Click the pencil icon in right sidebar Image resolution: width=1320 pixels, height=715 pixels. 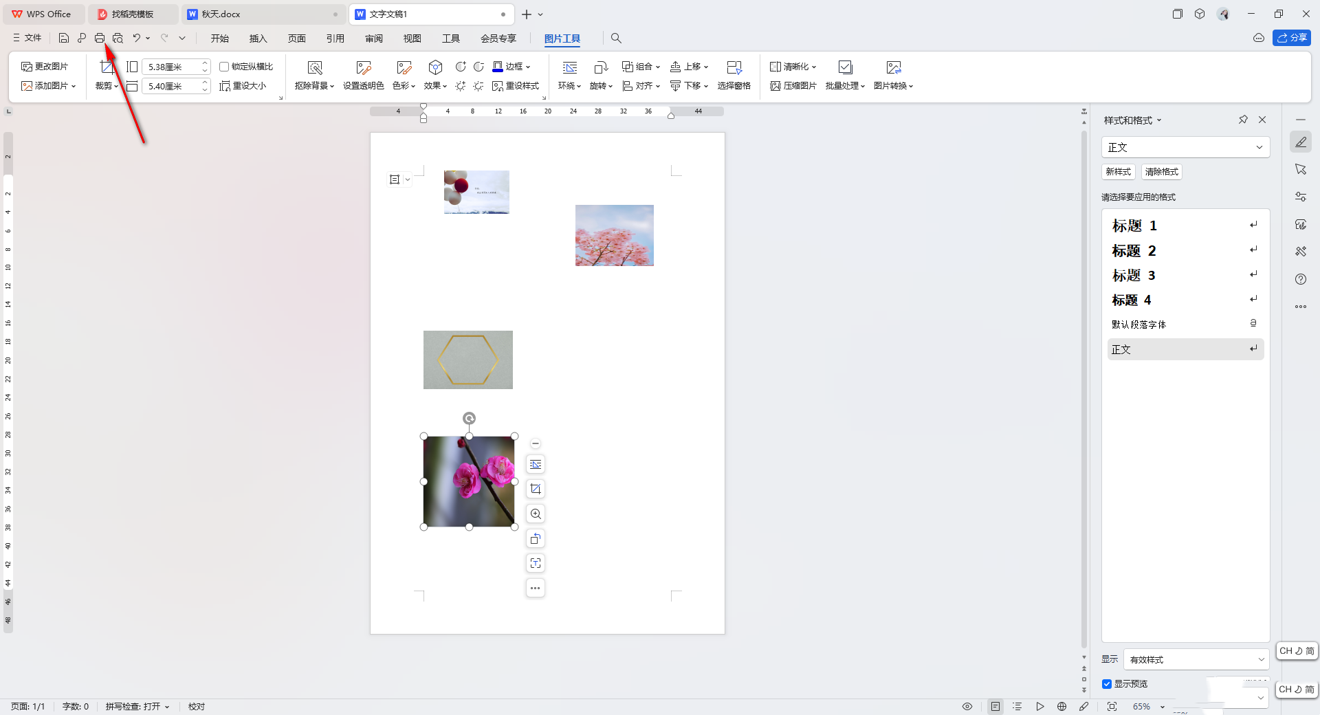tap(1301, 142)
